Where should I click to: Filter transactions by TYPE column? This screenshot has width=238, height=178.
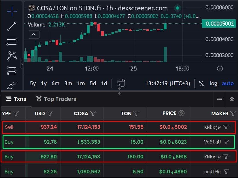16,113
